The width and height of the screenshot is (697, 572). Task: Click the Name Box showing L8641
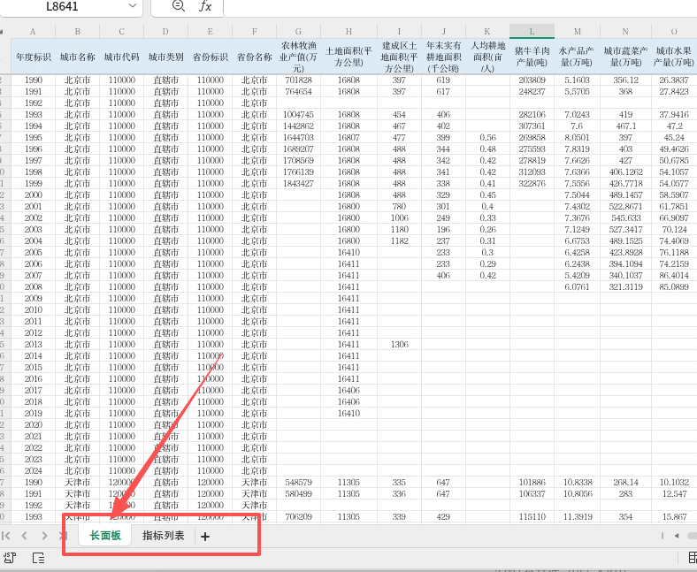click(62, 7)
